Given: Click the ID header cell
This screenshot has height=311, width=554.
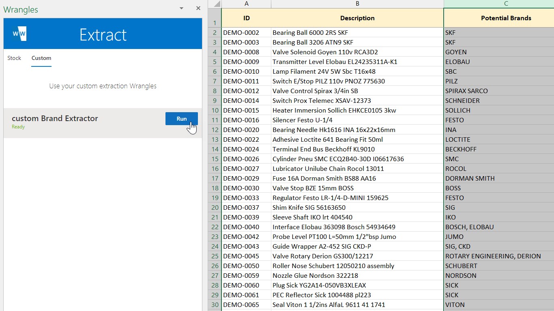Looking at the screenshot, I should click(247, 18).
